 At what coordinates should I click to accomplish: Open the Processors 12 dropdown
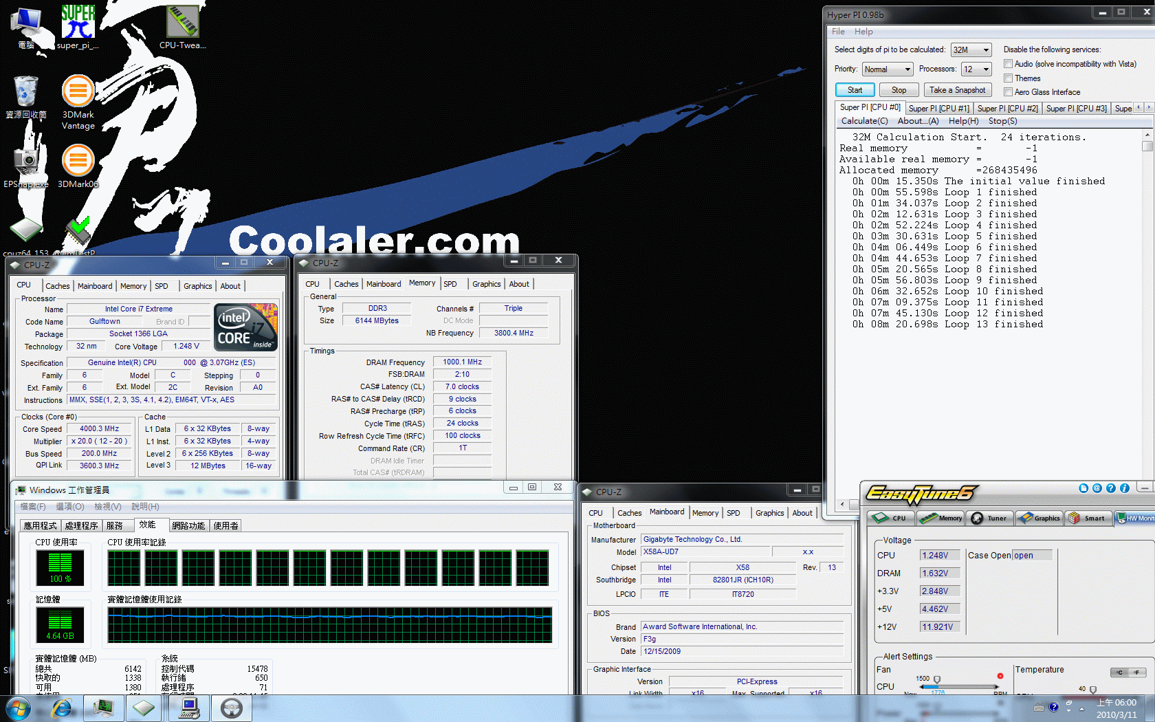976,69
